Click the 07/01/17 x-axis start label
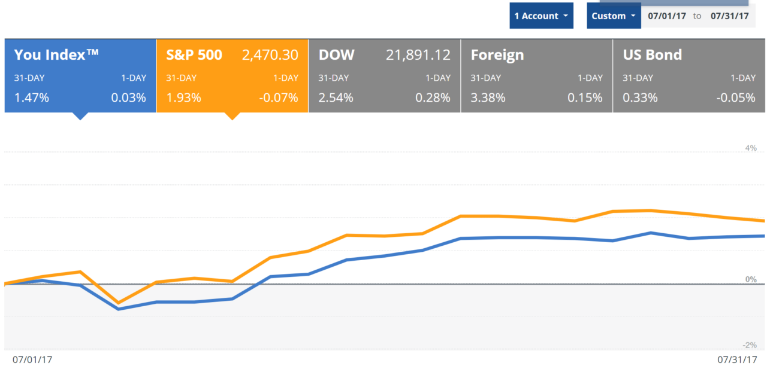Image resolution: width=767 pixels, height=369 pixels. 32,359
